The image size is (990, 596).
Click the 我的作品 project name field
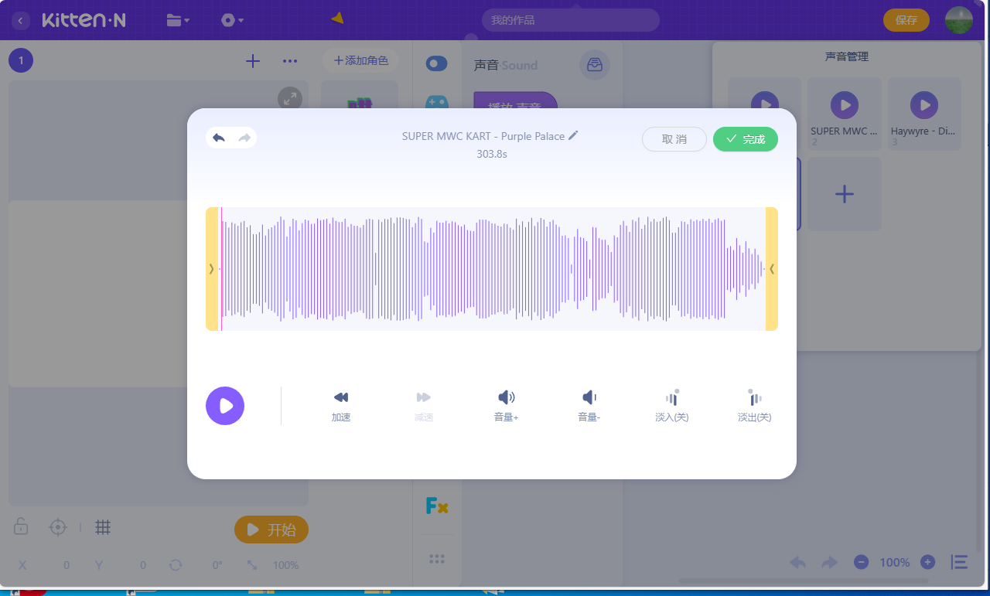click(x=571, y=20)
